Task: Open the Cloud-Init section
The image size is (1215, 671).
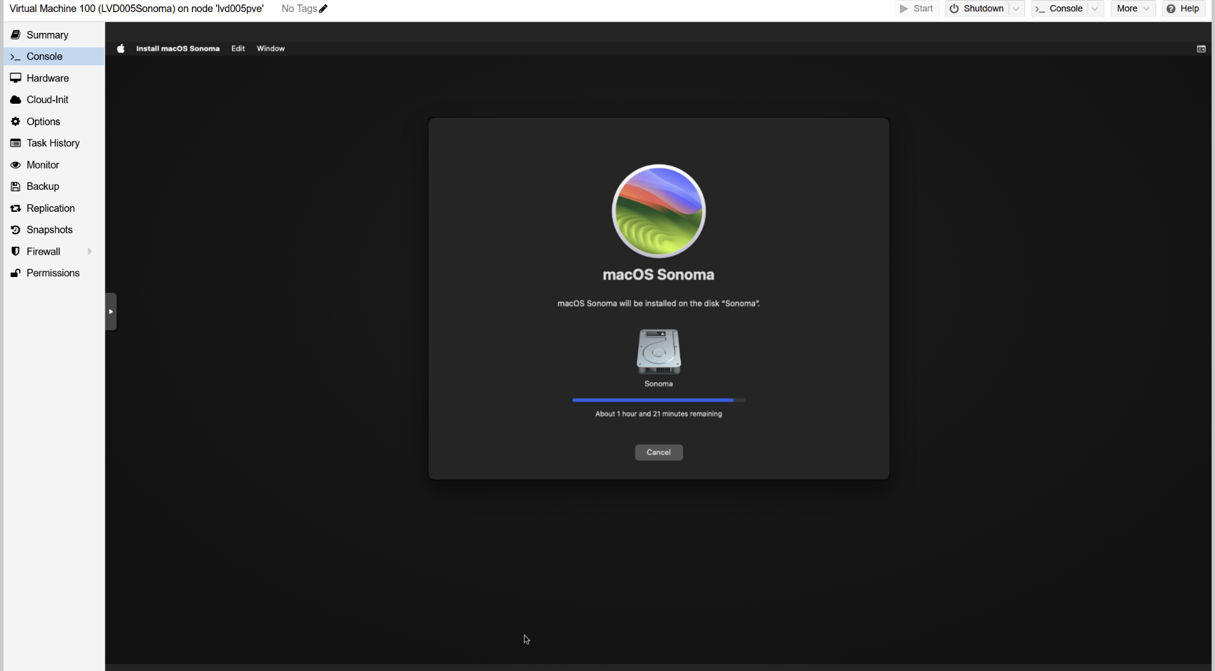Action: pos(54,100)
